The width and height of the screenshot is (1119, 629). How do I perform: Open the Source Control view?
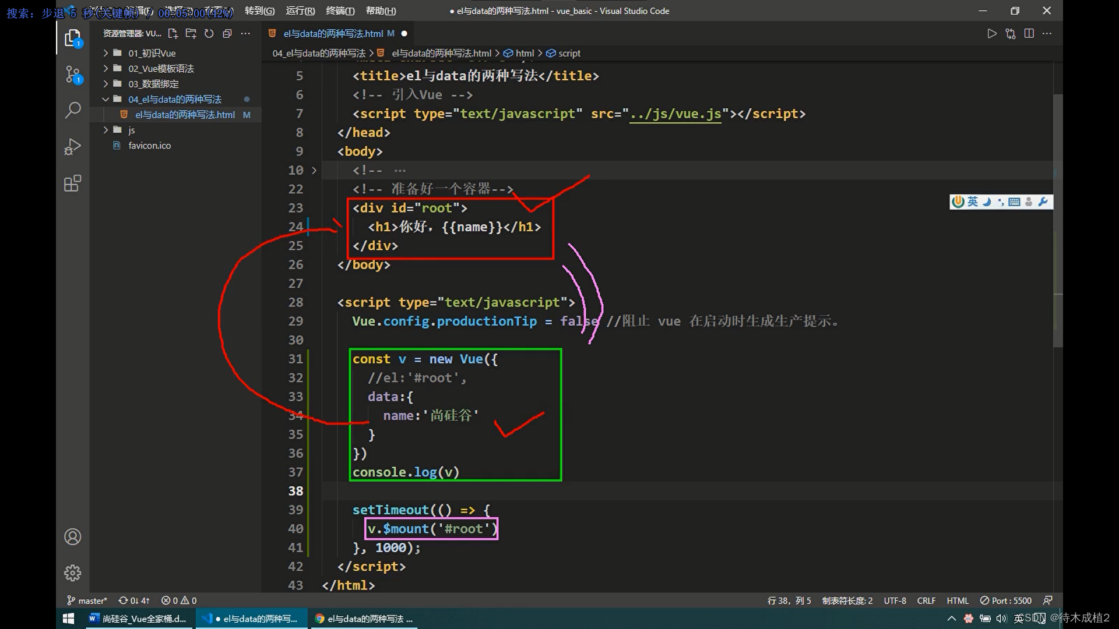[x=73, y=75]
